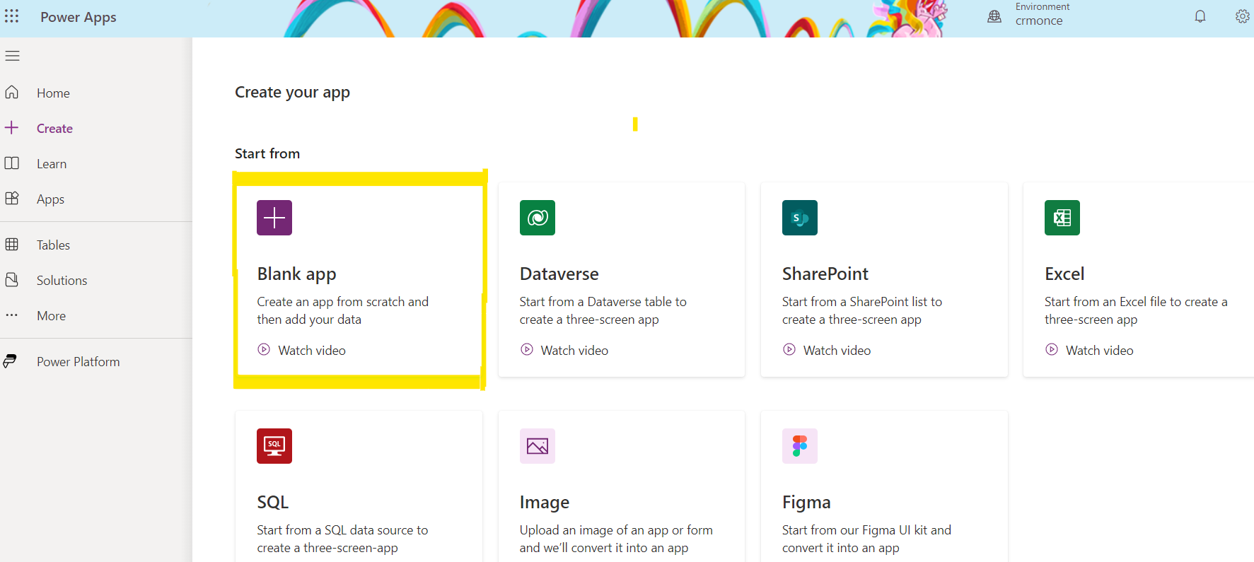Click 'Start from a SQL data source' description

(342, 539)
